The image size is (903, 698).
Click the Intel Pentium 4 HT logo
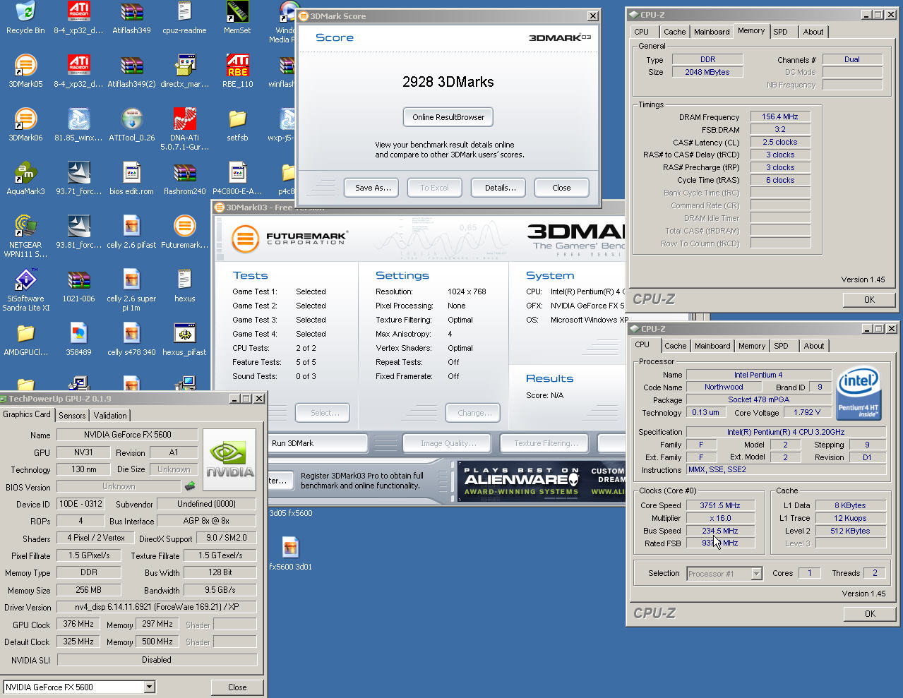pyautogui.click(x=859, y=392)
